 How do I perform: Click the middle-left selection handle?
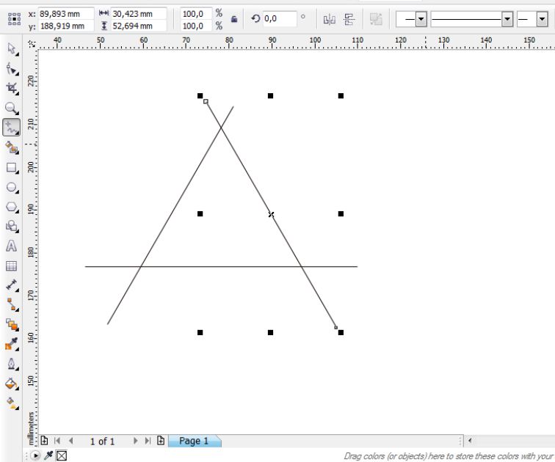click(200, 214)
